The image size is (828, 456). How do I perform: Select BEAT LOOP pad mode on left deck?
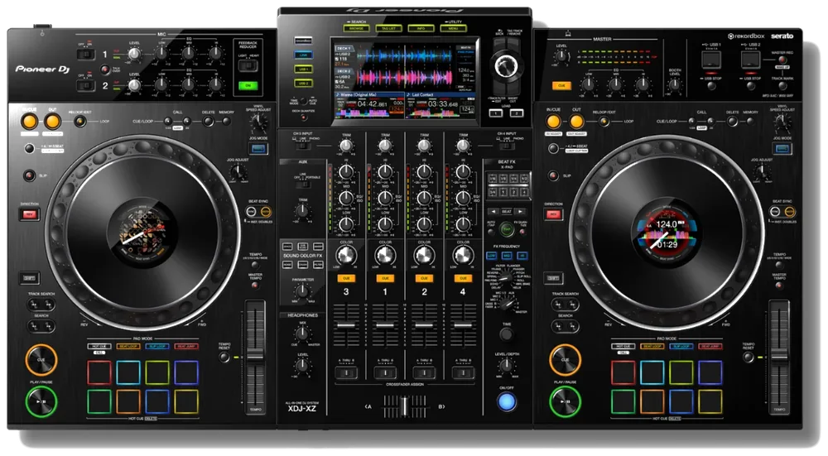(x=128, y=346)
